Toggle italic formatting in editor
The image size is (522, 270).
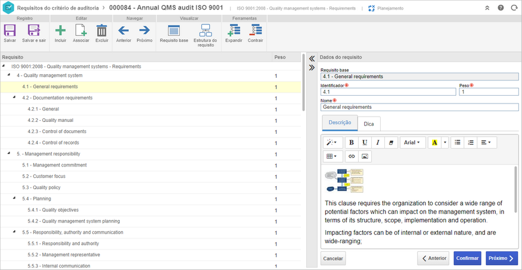pyautogui.click(x=378, y=143)
